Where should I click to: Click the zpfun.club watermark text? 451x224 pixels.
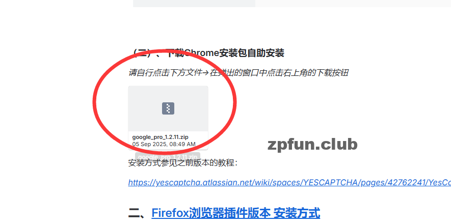tap(312, 145)
